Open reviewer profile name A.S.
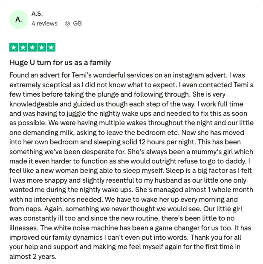Screen dimensions: 263x264 click(x=37, y=14)
